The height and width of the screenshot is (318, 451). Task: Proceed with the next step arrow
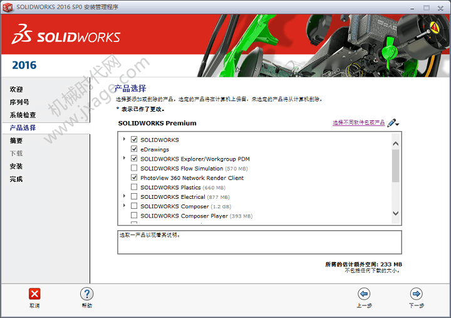point(416,294)
